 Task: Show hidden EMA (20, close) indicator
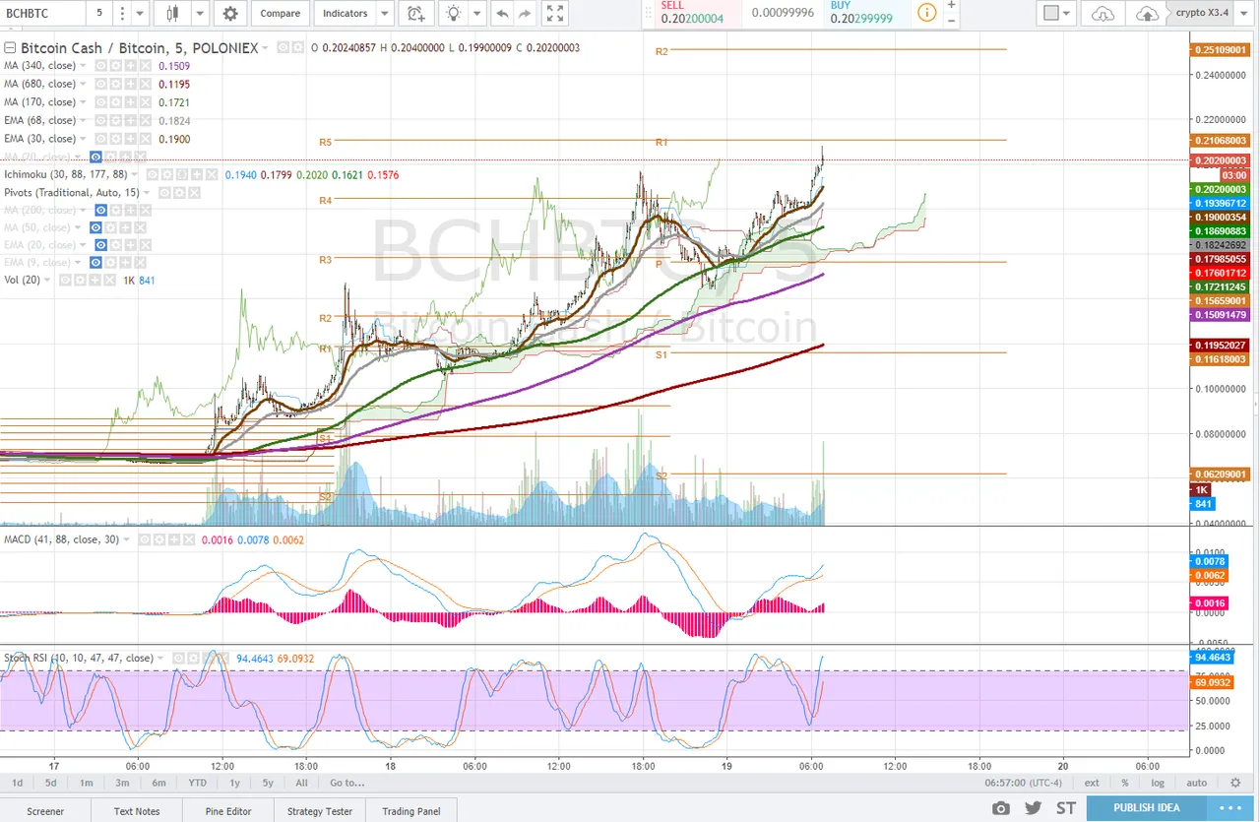click(x=100, y=245)
